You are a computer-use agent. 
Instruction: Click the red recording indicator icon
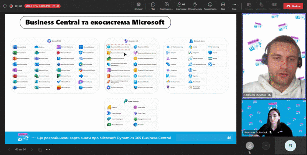click(11, 6)
